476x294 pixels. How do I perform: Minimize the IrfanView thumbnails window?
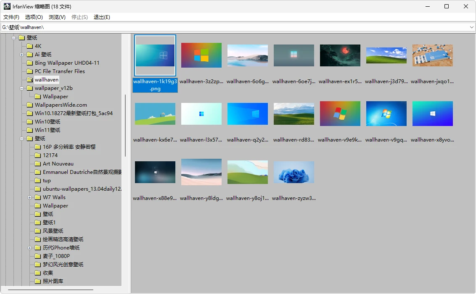(x=427, y=6)
